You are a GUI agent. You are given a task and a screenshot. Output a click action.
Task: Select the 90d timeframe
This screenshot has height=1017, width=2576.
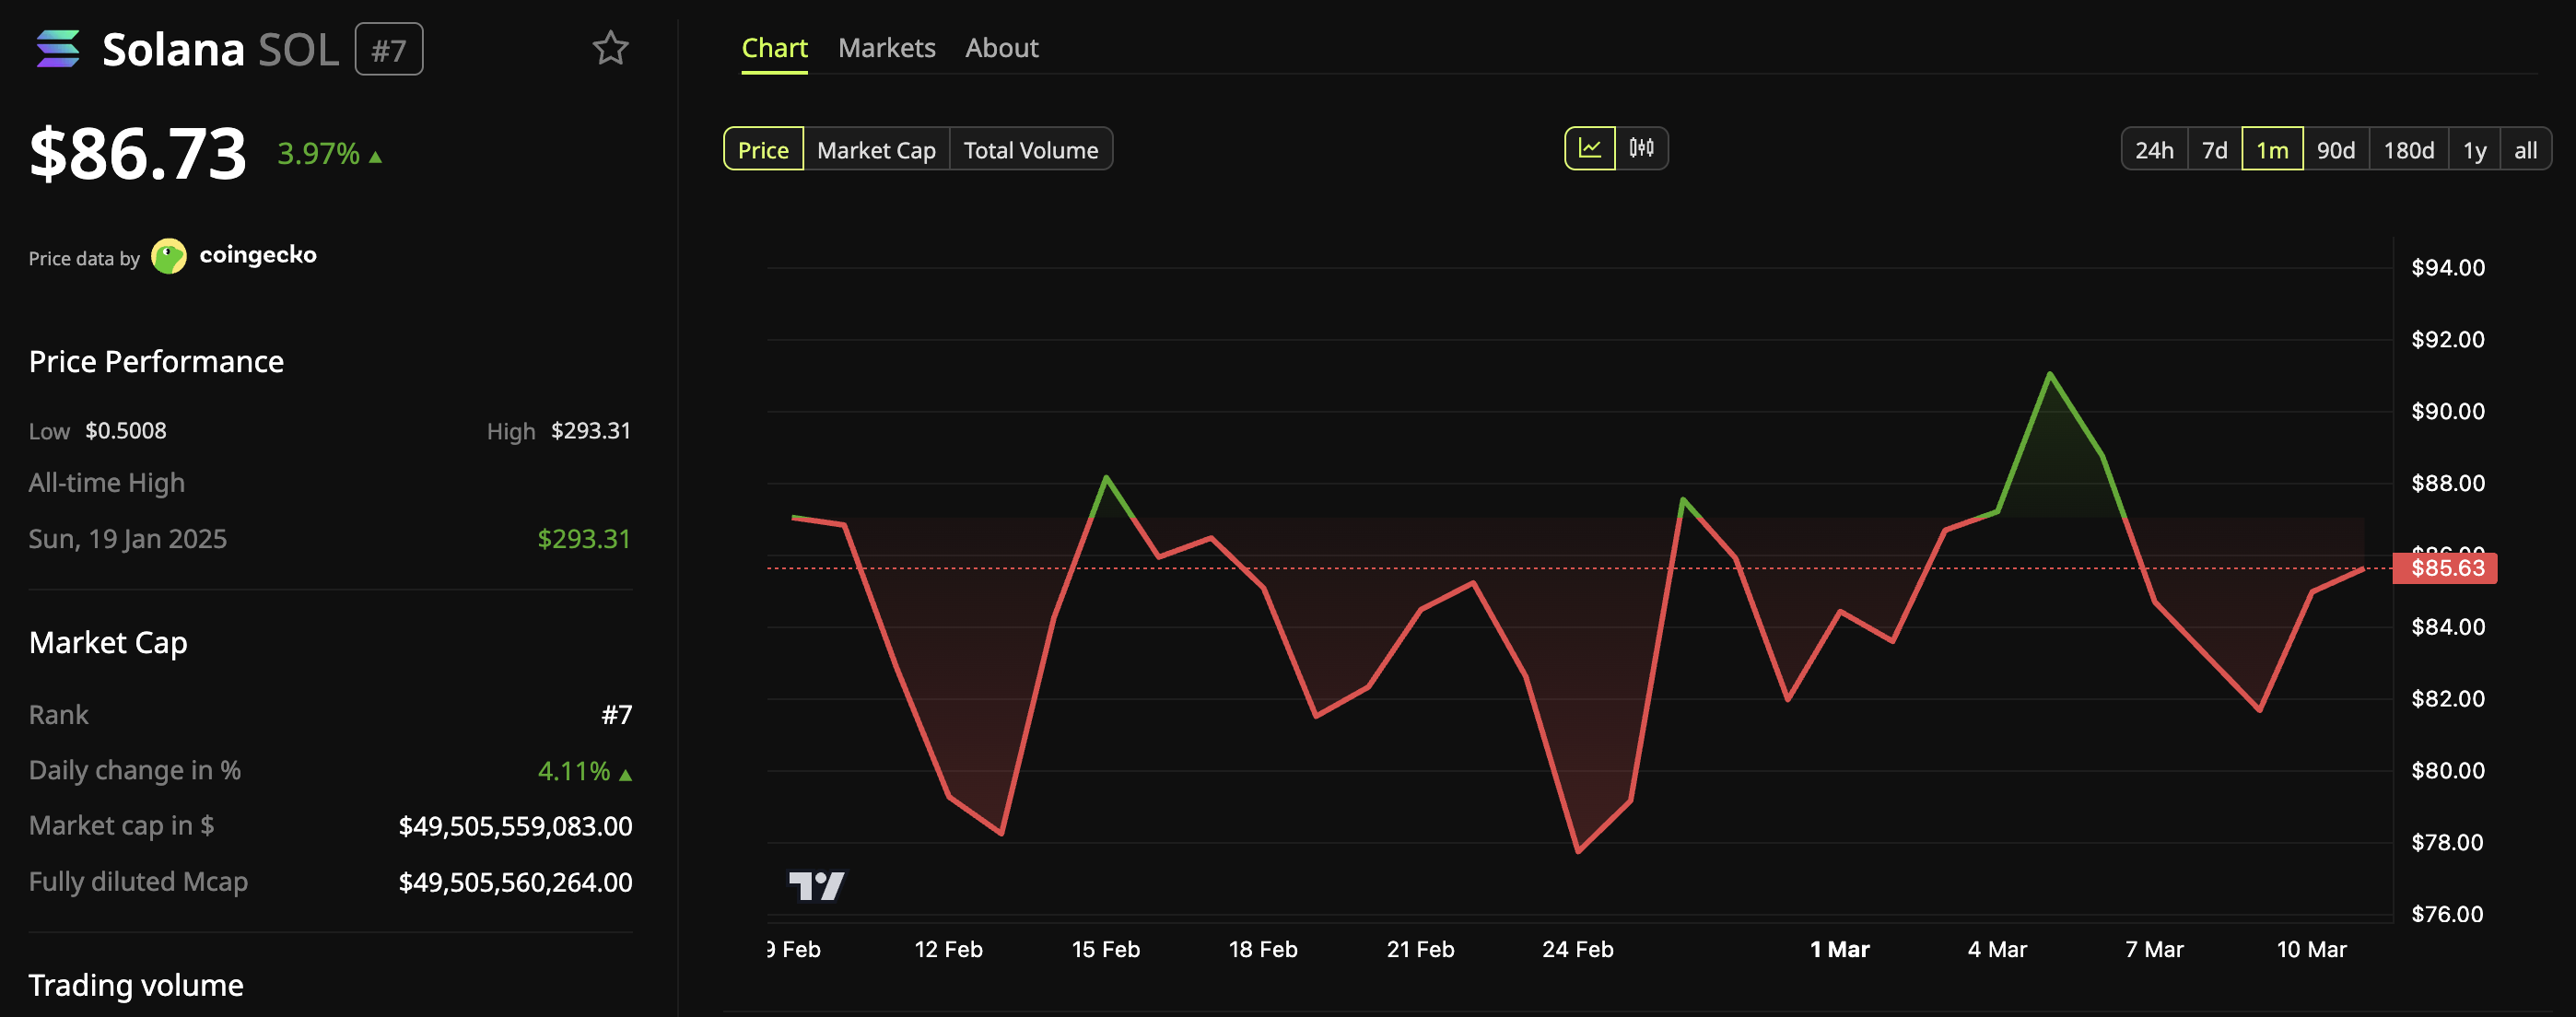[x=2337, y=149]
